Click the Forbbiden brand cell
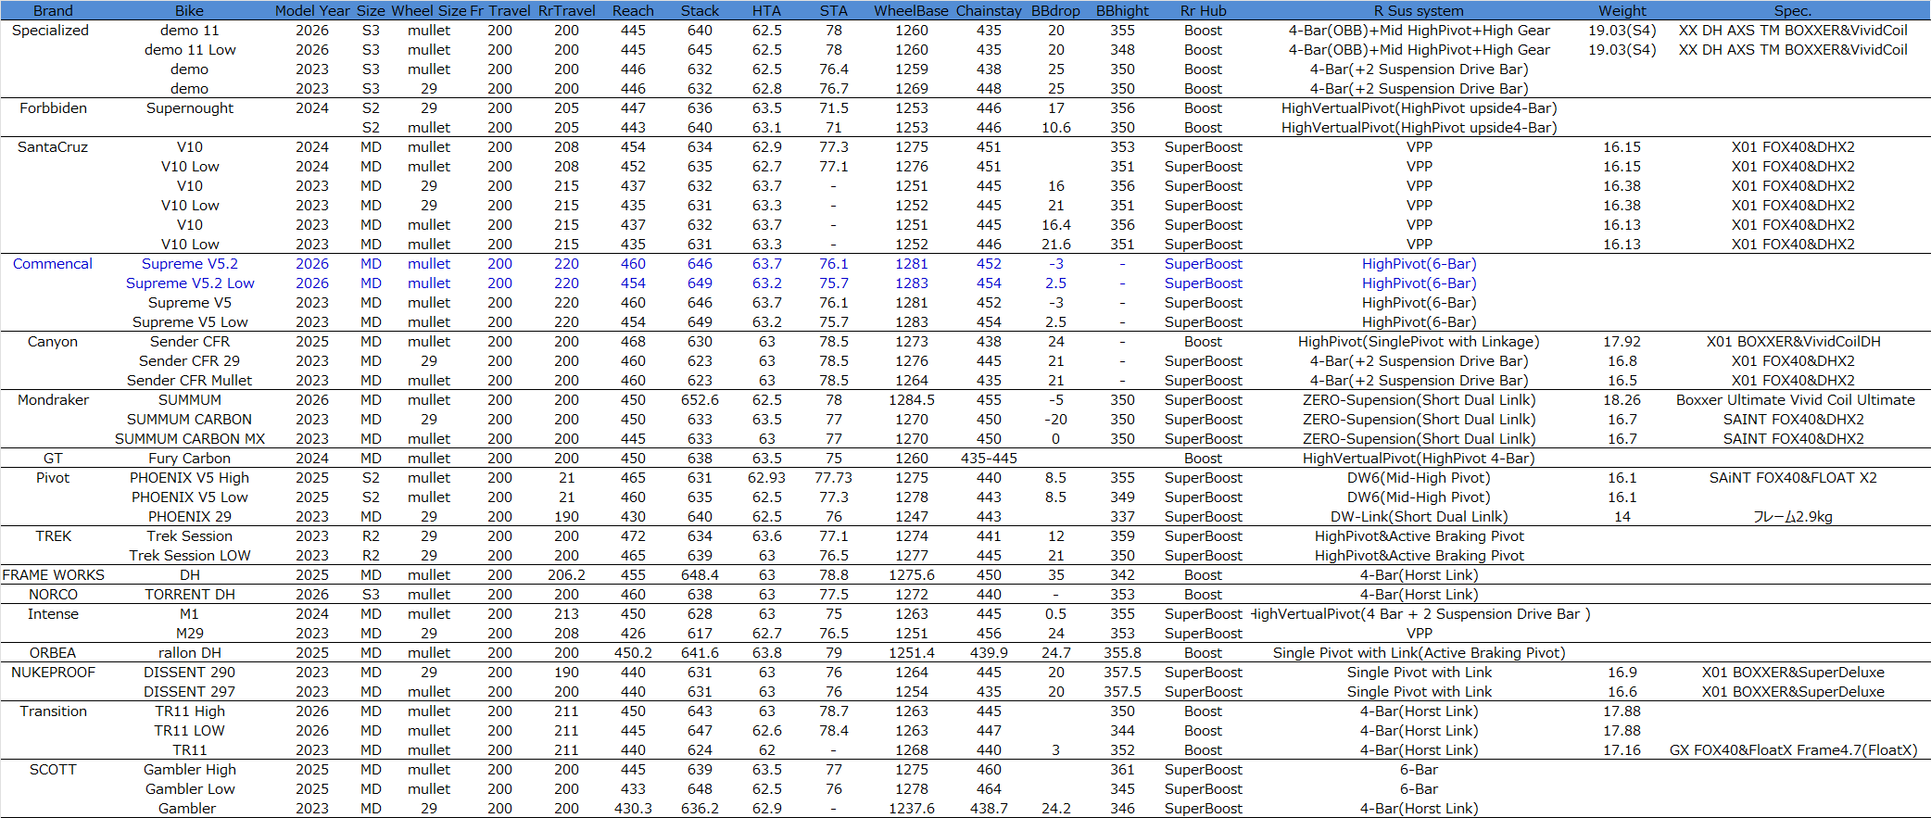The width and height of the screenshot is (1931, 818). point(53,108)
